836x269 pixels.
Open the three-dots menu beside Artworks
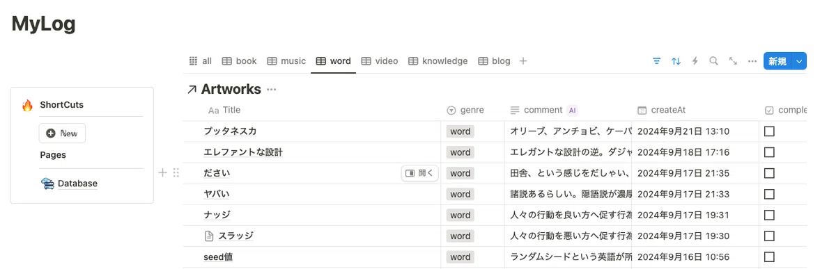(272, 90)
